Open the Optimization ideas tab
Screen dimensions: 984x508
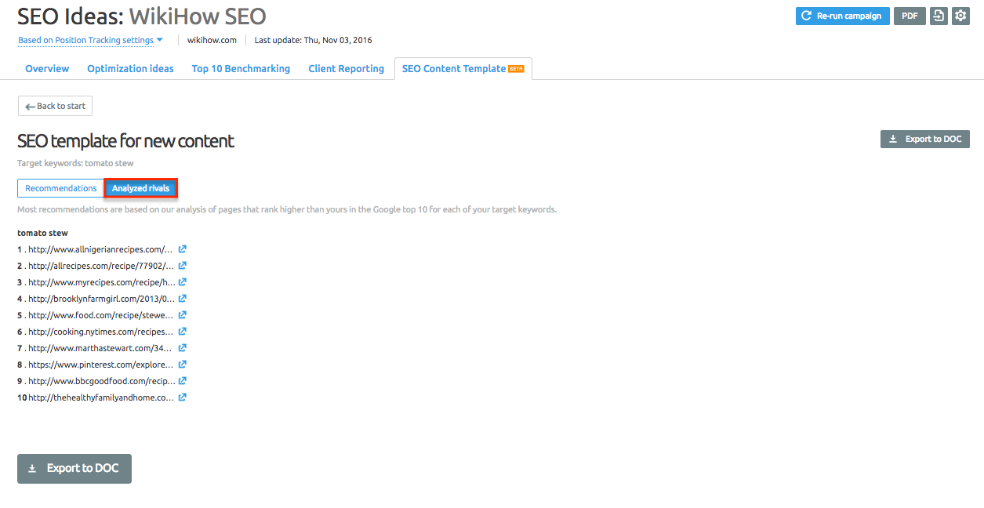pyautogui.click(x=130, y=69)
